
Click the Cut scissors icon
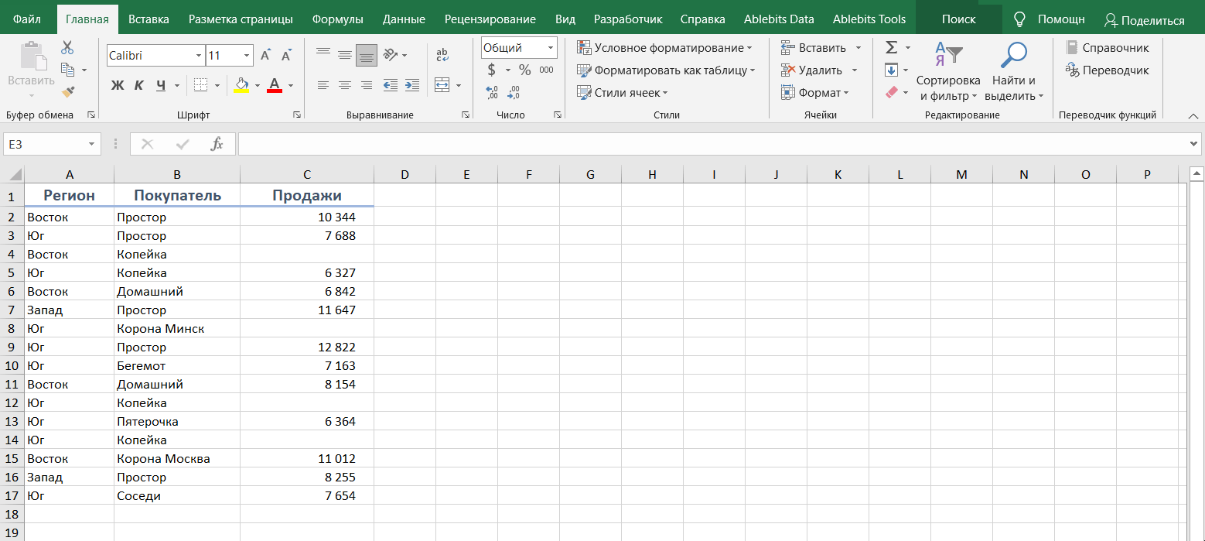[67, 48]
